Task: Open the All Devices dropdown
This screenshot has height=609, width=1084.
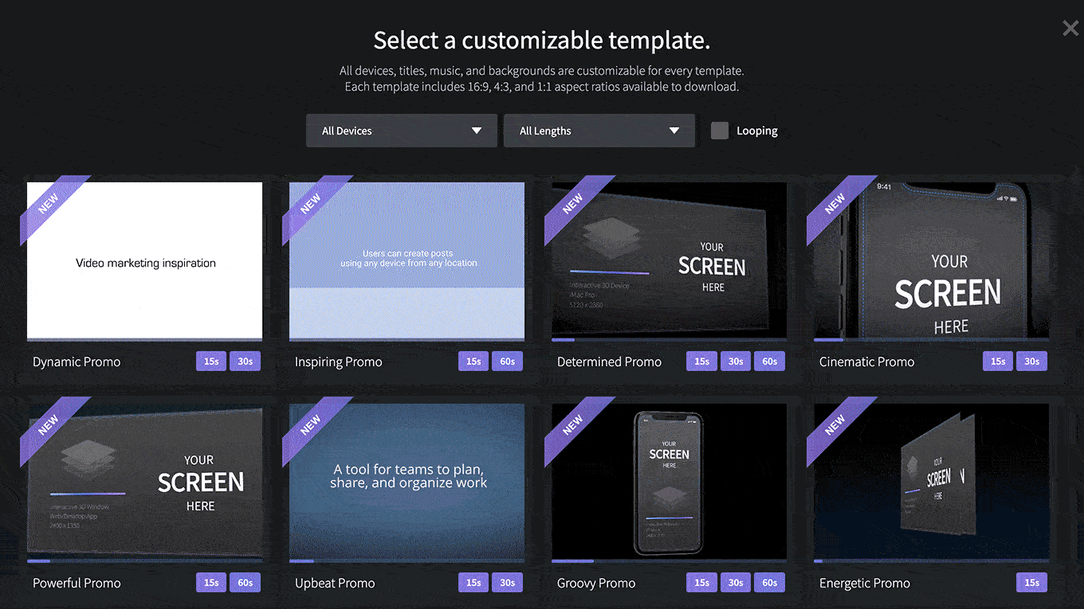Action: (401, 131)
